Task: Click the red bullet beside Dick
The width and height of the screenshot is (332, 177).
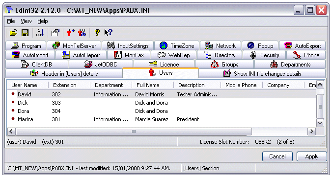Action: point(13,102)
